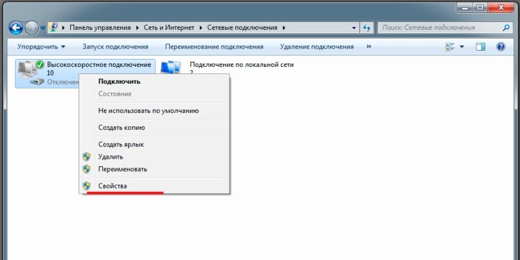The width and height of the screenshot is (520, 260).
Task: Click the refresh icon beside the address bar
Action: [x=367, y=28]
